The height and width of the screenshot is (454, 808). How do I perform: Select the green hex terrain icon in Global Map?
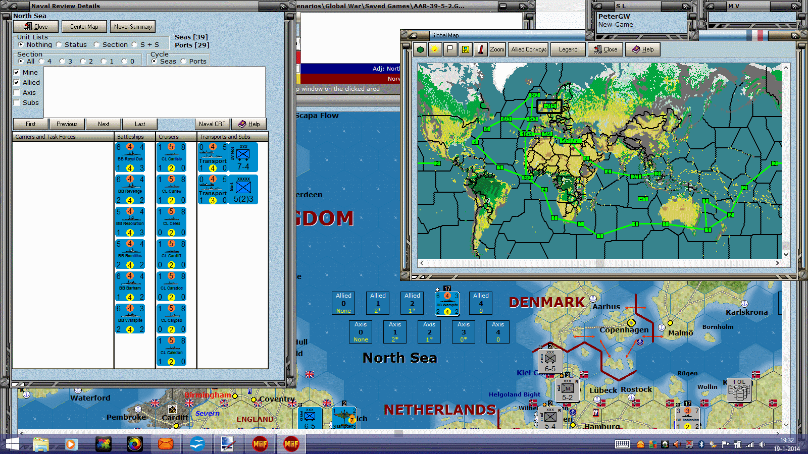420,49
